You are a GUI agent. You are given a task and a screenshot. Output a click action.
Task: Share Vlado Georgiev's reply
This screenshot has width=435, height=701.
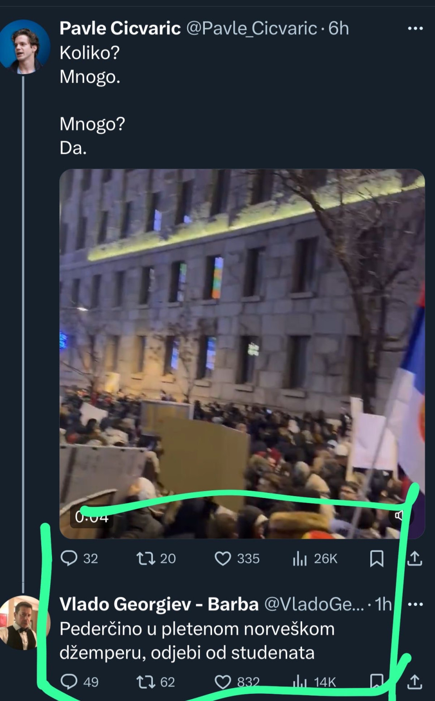pyautogui.click(x=414, y=682)
